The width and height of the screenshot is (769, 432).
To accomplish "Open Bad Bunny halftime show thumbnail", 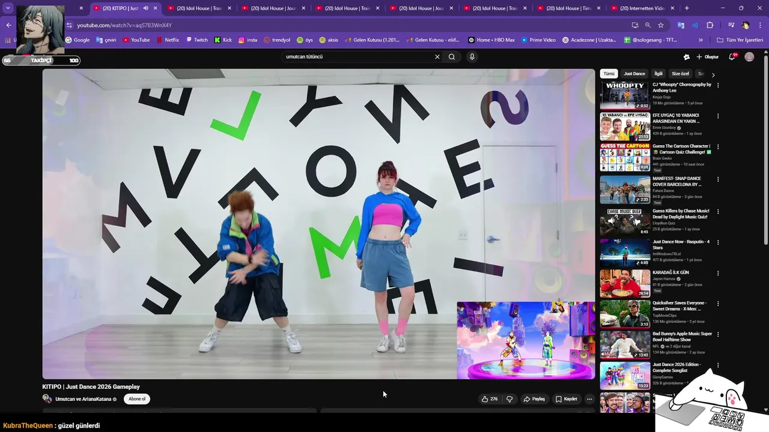I will (625, 344).
